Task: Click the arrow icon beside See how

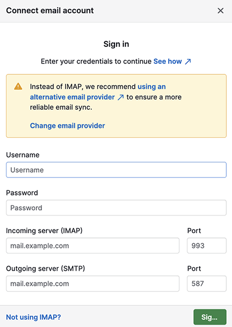Action: click(x=188, y=61)
